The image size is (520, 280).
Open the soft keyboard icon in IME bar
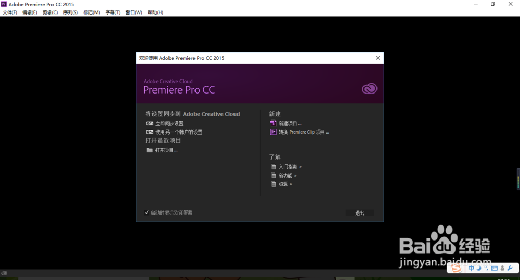[494, 269]
